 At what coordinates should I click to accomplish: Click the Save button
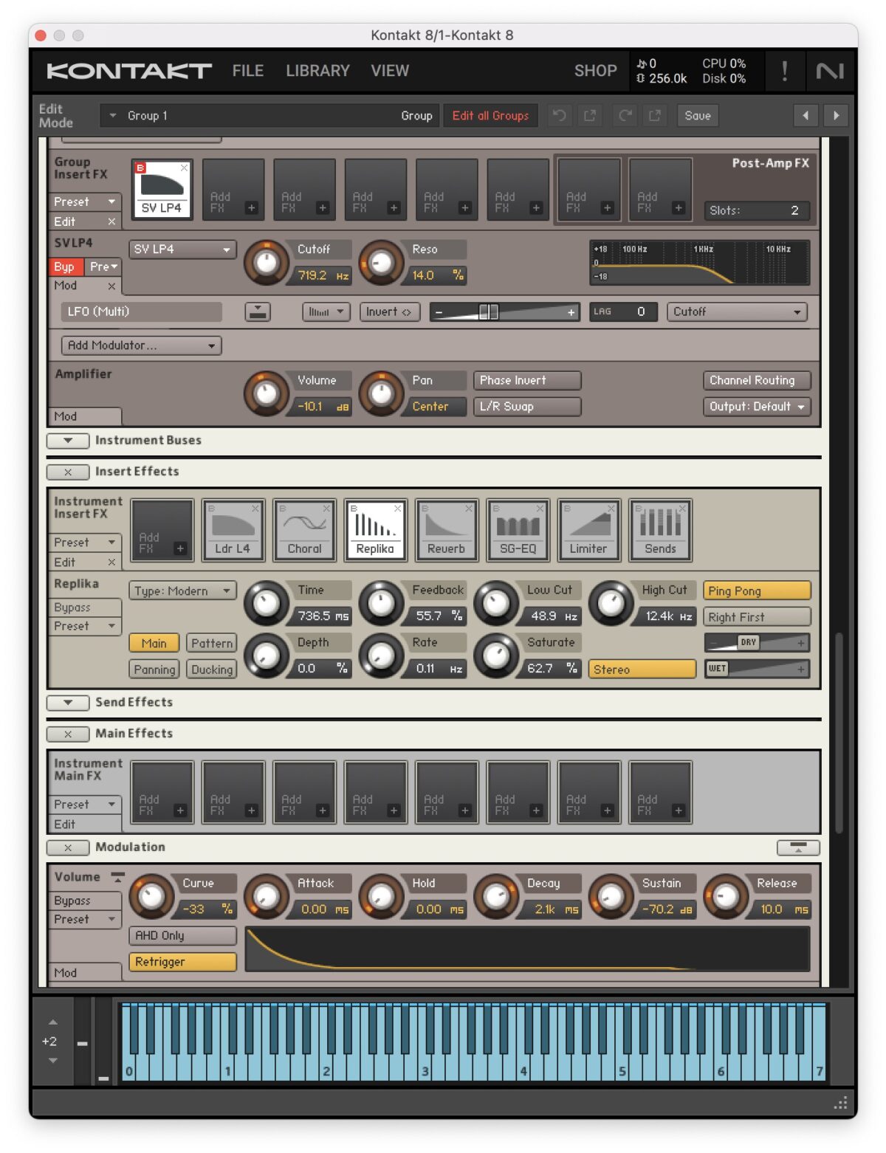pyautogui.click(x=698, y=116)
